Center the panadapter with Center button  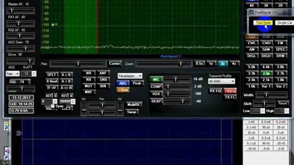(x=114, y=64)
